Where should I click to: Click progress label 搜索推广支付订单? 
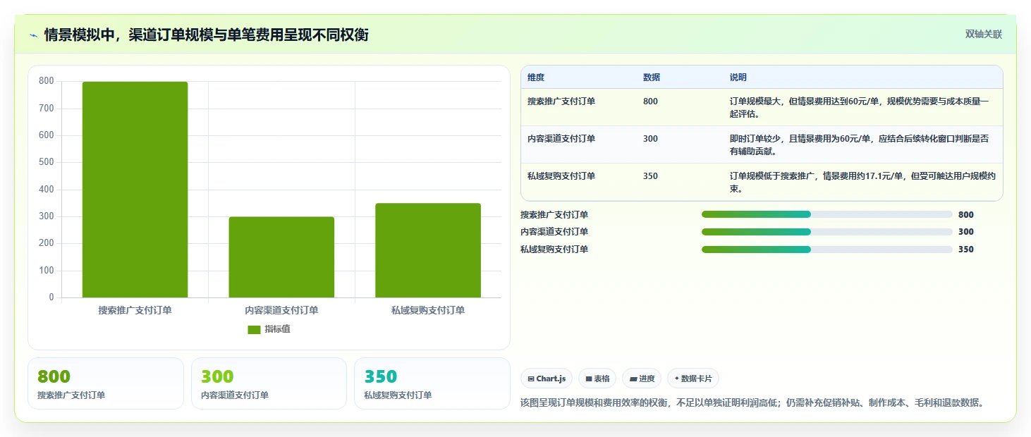pos(554,214)
